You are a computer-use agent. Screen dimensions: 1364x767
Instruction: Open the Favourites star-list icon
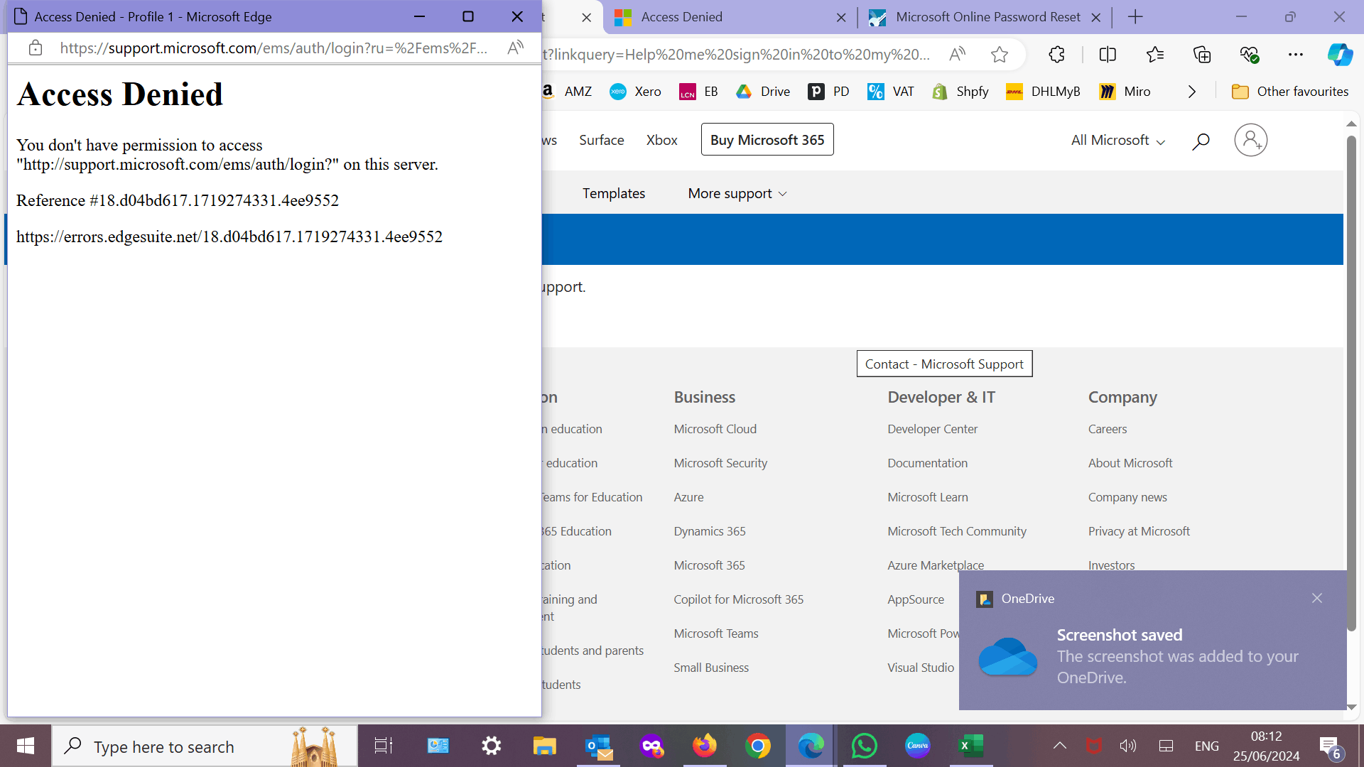click(1155, 55)
